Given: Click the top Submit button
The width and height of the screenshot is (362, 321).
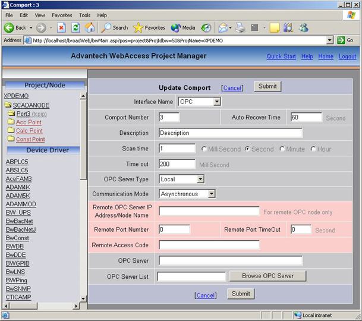Looking at the screenshot, I should coord(267,86).
